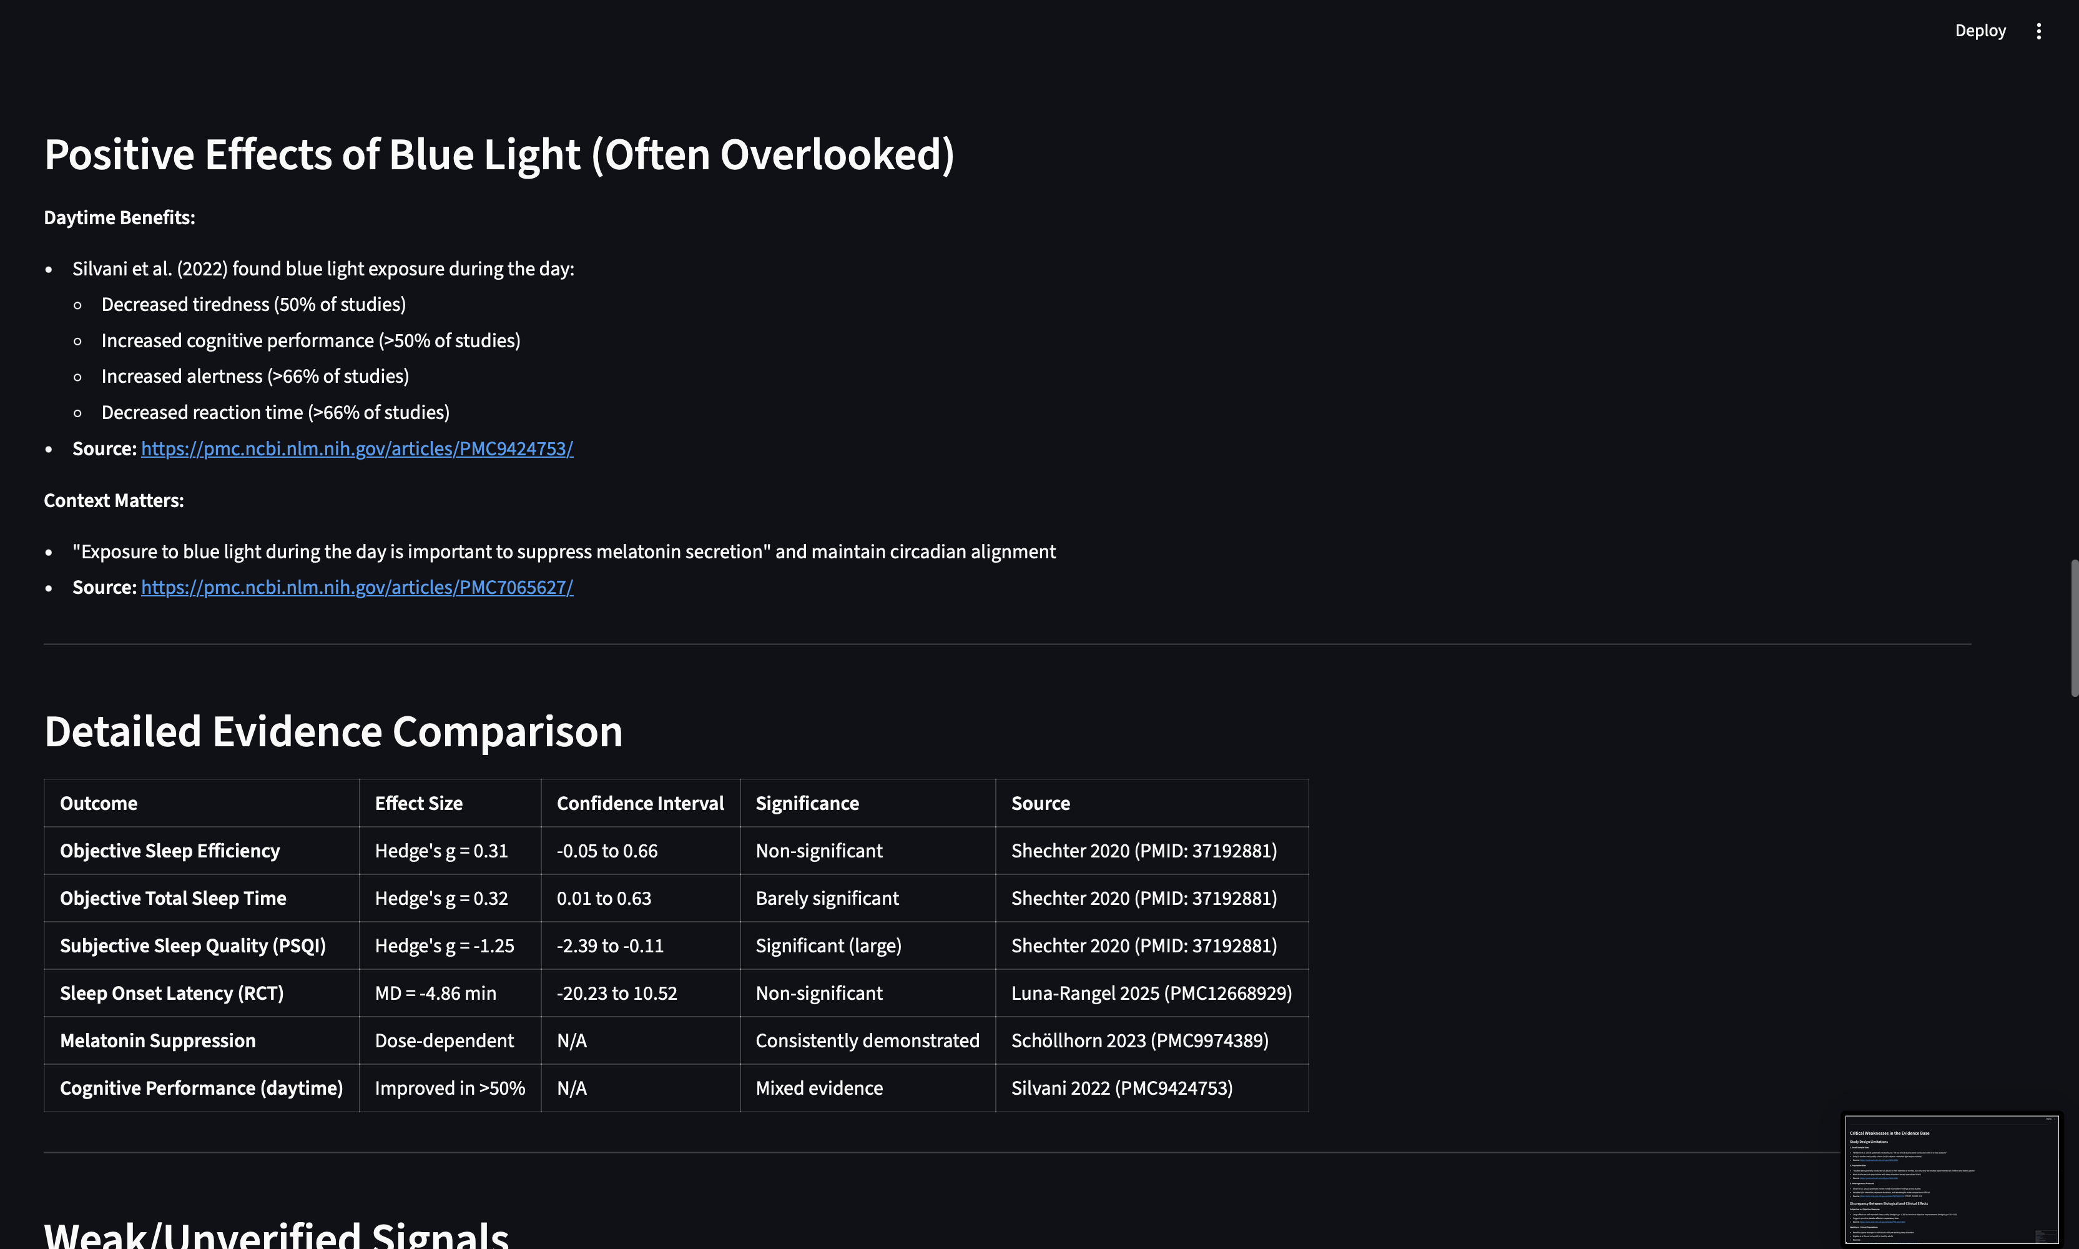
Task: Click the picture-in-picture preview thumbnail
Action: [1950, 1178]
